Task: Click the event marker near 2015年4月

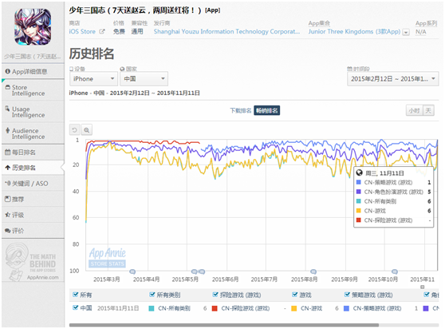Action: [x=132, y=272]
